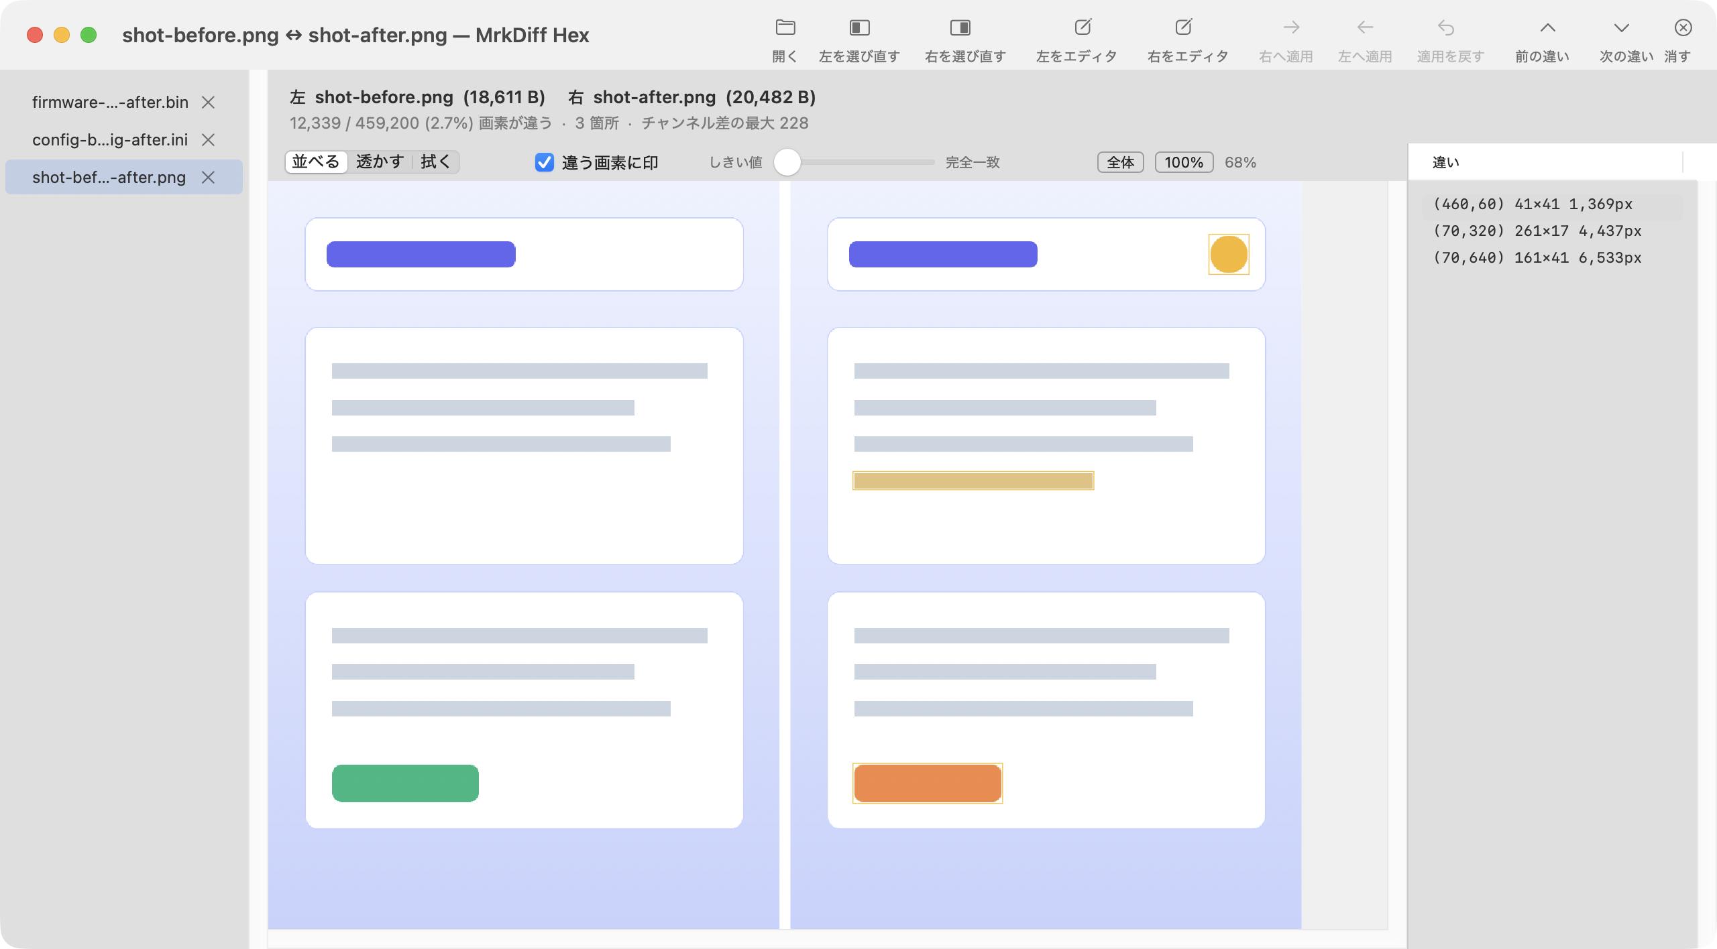Click the 違い column header
Screen dimensions: 1717x949
click(x=1545, y=162)
